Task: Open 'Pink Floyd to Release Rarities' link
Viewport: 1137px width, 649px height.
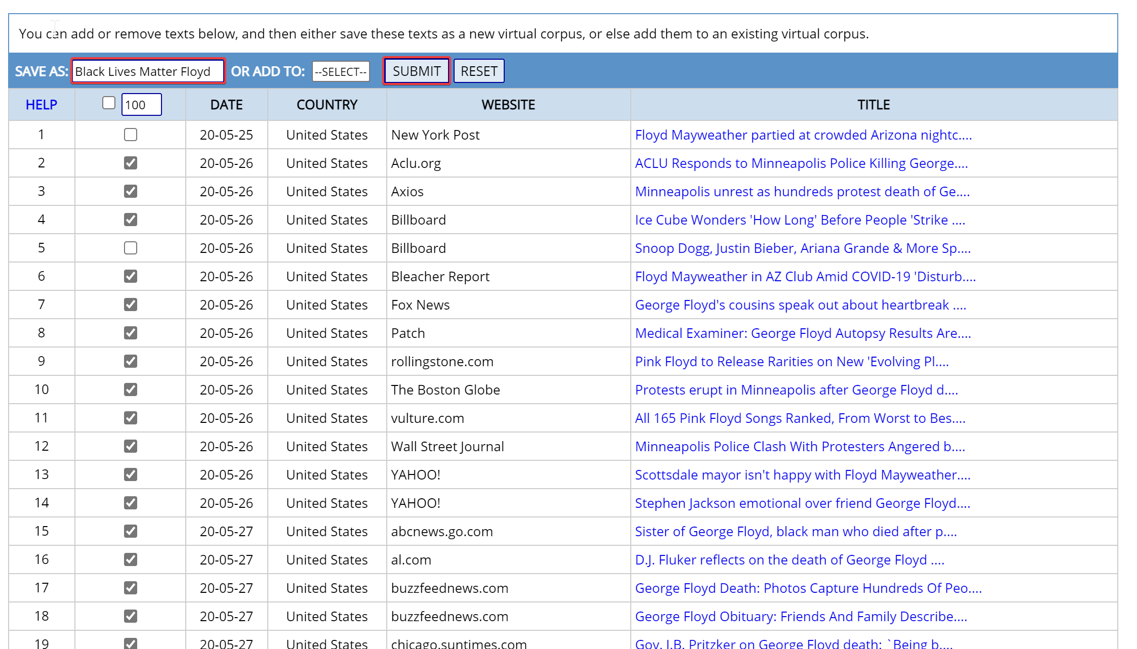Action: pos(792,362)
